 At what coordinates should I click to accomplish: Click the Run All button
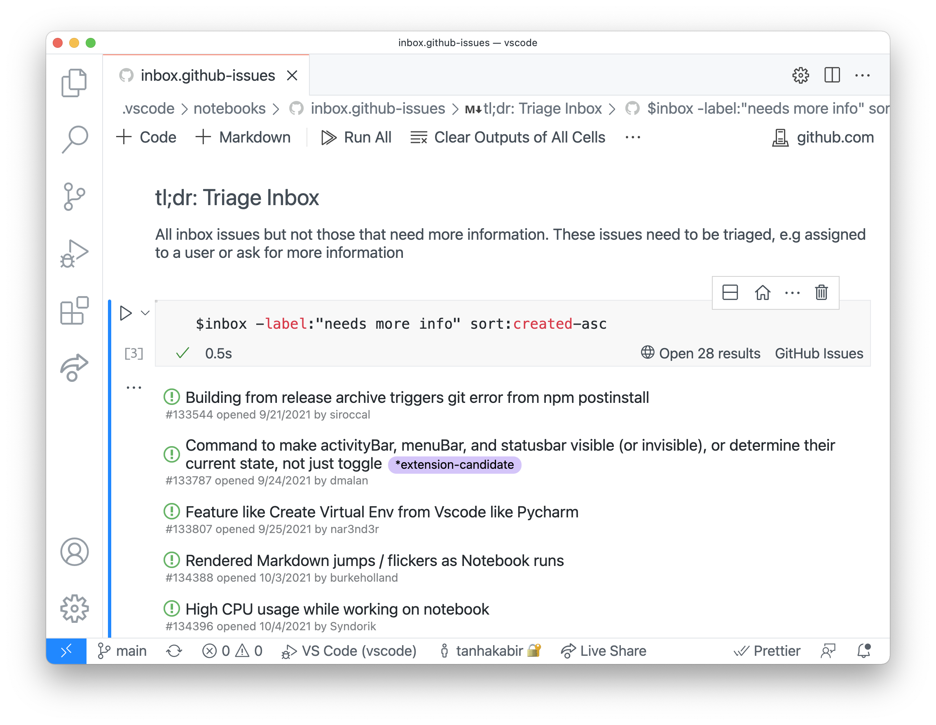coord(356,137)
